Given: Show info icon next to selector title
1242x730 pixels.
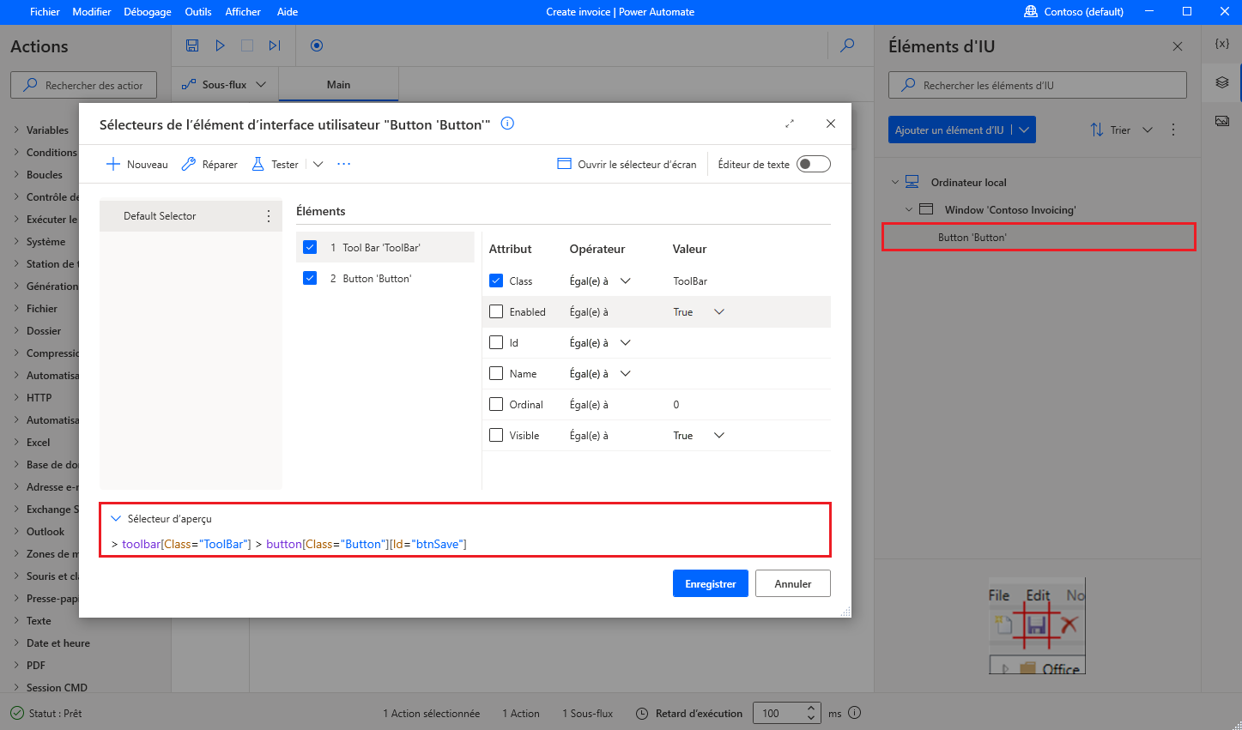Looking at the screenshot, I should coord(507,124).
